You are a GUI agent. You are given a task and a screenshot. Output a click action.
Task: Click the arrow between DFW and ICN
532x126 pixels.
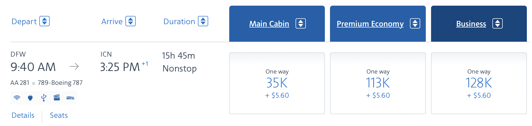[74, 67]
